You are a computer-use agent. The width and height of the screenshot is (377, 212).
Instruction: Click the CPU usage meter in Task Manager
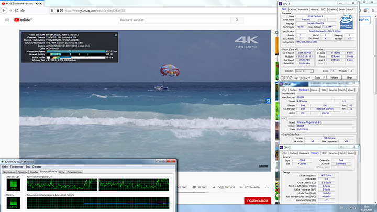[x=14, y=185]
